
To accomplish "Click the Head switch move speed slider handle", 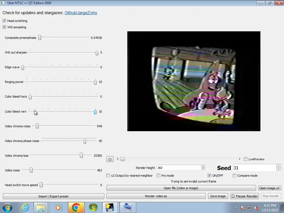I will tap(41, 184).
